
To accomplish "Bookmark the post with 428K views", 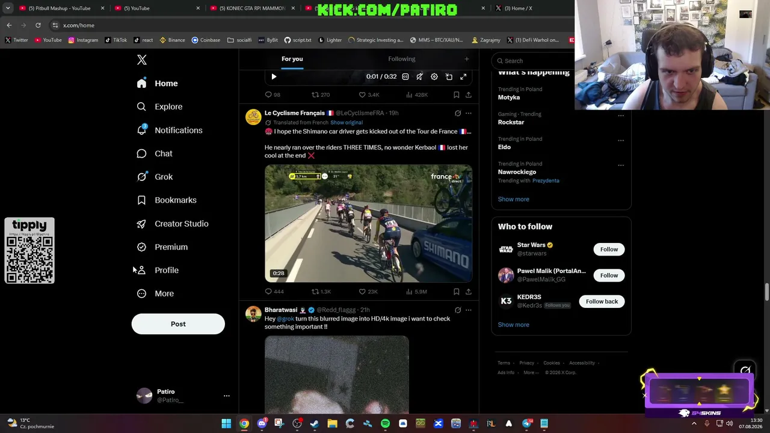I will click(457, 95).
